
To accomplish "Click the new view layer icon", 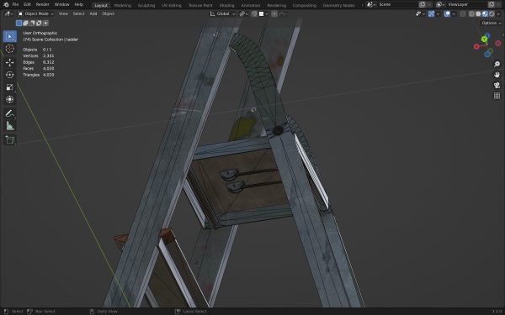I will [x=492, y=4].
